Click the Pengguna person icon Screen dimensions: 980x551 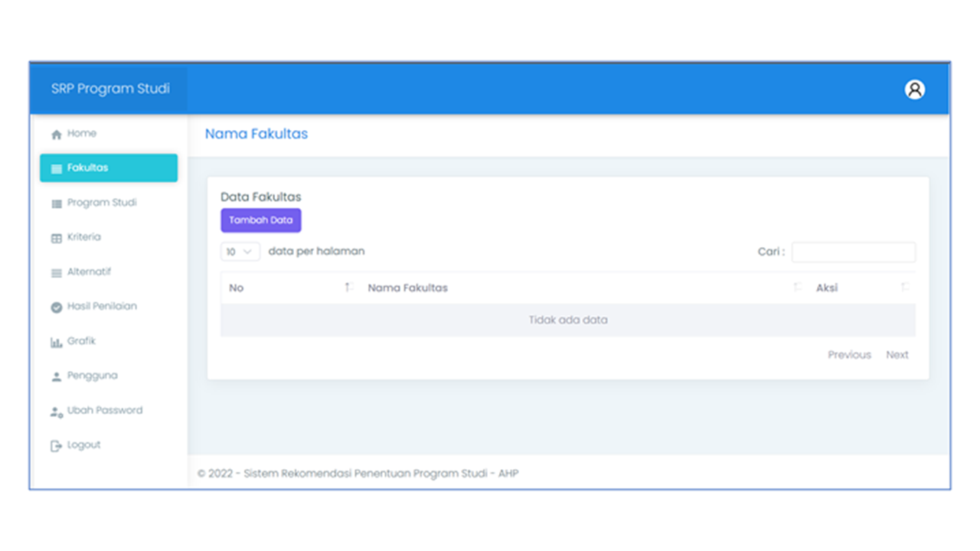pyautogui.click(x=56, y=377)
